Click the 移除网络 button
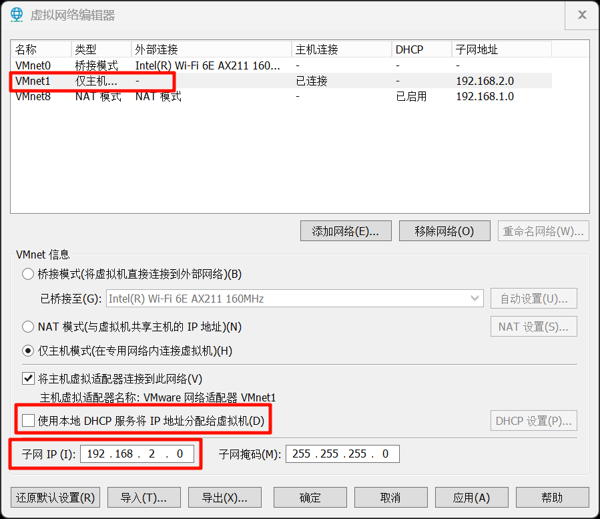 coord(444,231)
